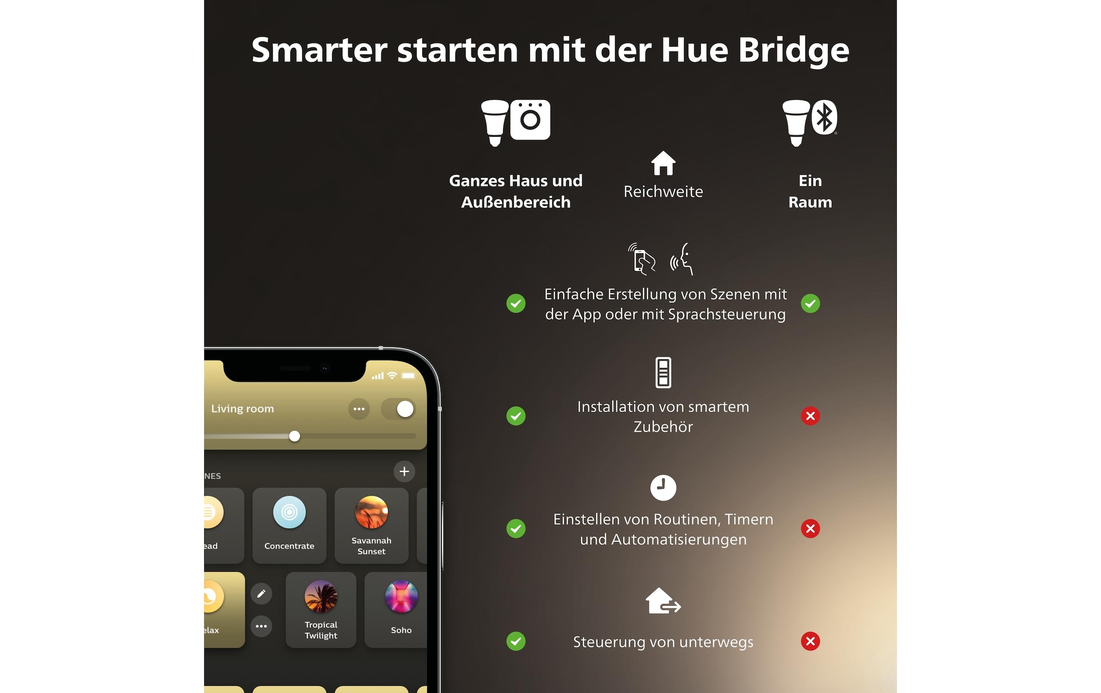Viewport: 1101px width, 693px height.
Task: Expand scene list with the plus button
Action: [x=405, y=471]
